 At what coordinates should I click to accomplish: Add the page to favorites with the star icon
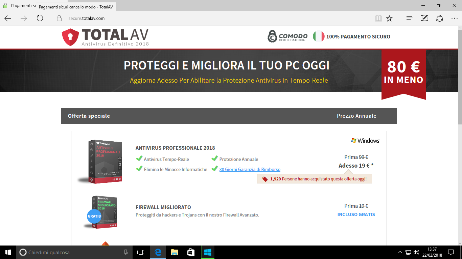[x=389, y=19]
